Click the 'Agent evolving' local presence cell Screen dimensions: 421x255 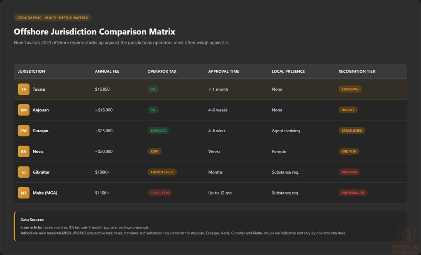click(x=286, y=131)
